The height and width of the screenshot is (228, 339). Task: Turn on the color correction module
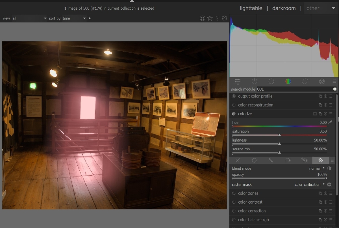(234, 211)
